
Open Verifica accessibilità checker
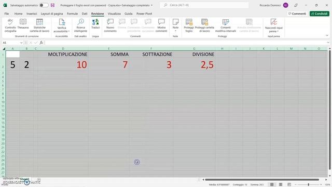coord(61,25)
